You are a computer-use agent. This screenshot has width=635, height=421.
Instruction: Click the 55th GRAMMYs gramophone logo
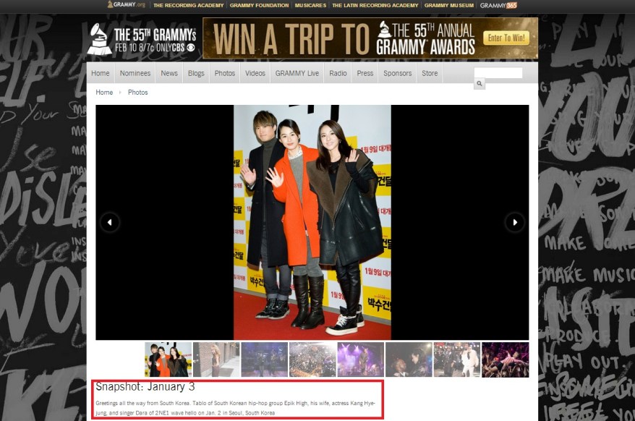(x=99, y=39)
